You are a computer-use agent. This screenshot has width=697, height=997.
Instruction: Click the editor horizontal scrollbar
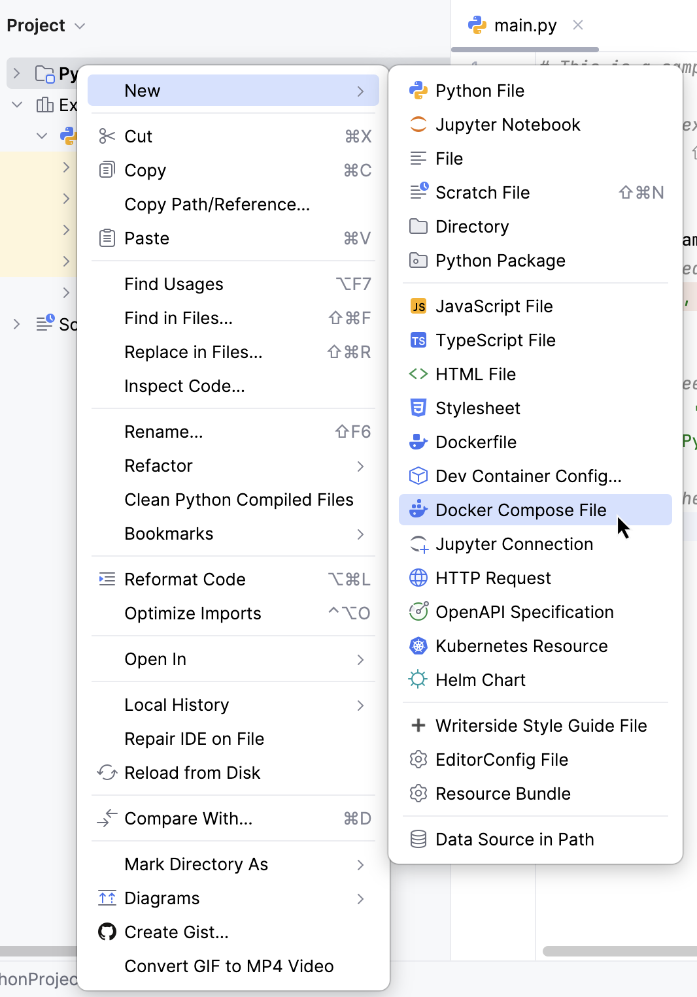(620, 951)
